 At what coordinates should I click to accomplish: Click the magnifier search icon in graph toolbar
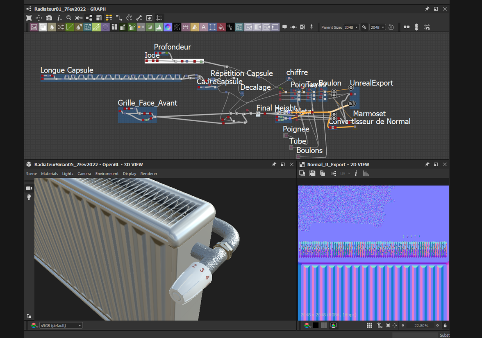point(69,18)
